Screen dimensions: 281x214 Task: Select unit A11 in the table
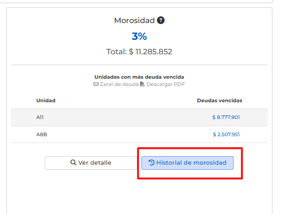point(40,117)
